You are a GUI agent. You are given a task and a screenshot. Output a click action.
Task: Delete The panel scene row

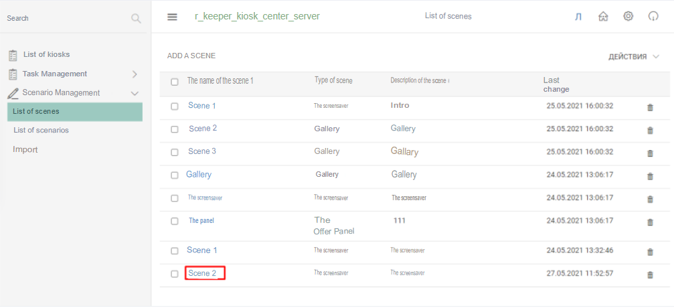point(650,222)
